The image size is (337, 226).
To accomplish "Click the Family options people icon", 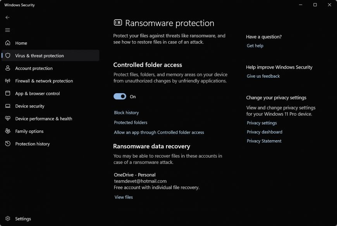I will [x=8, y=131].
